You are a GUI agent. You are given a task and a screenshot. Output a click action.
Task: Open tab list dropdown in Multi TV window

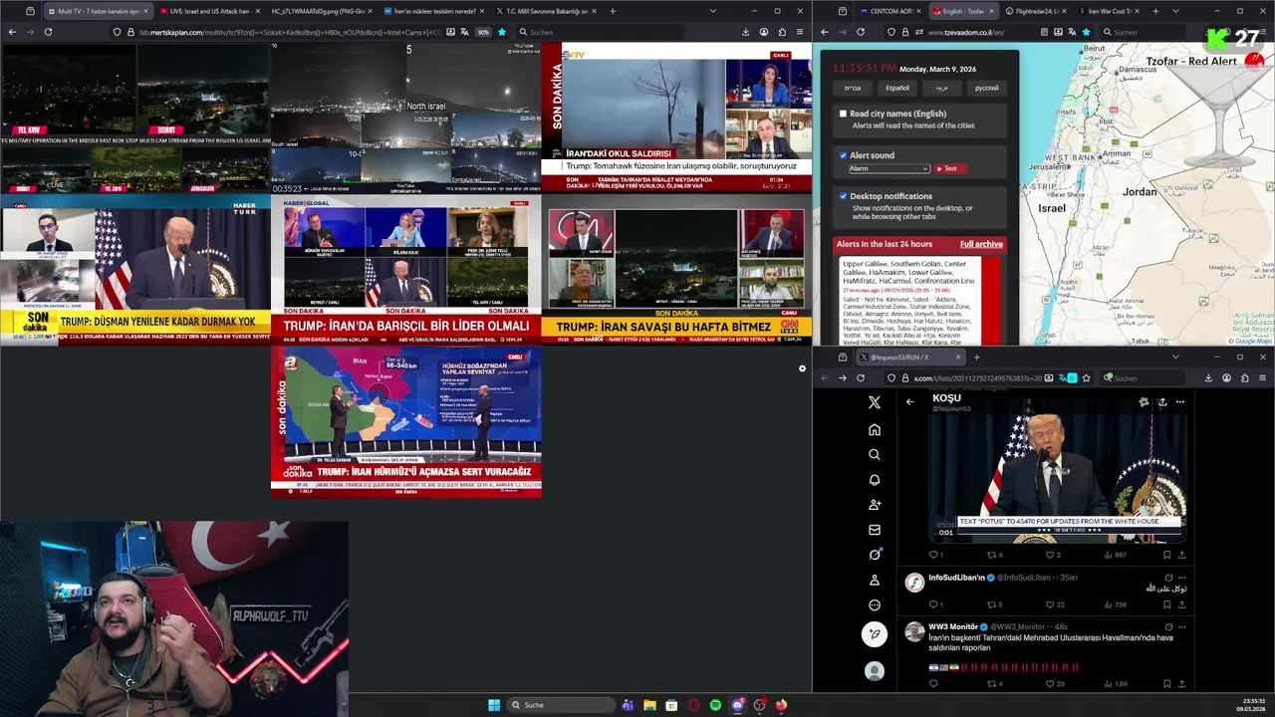[712, 11]
